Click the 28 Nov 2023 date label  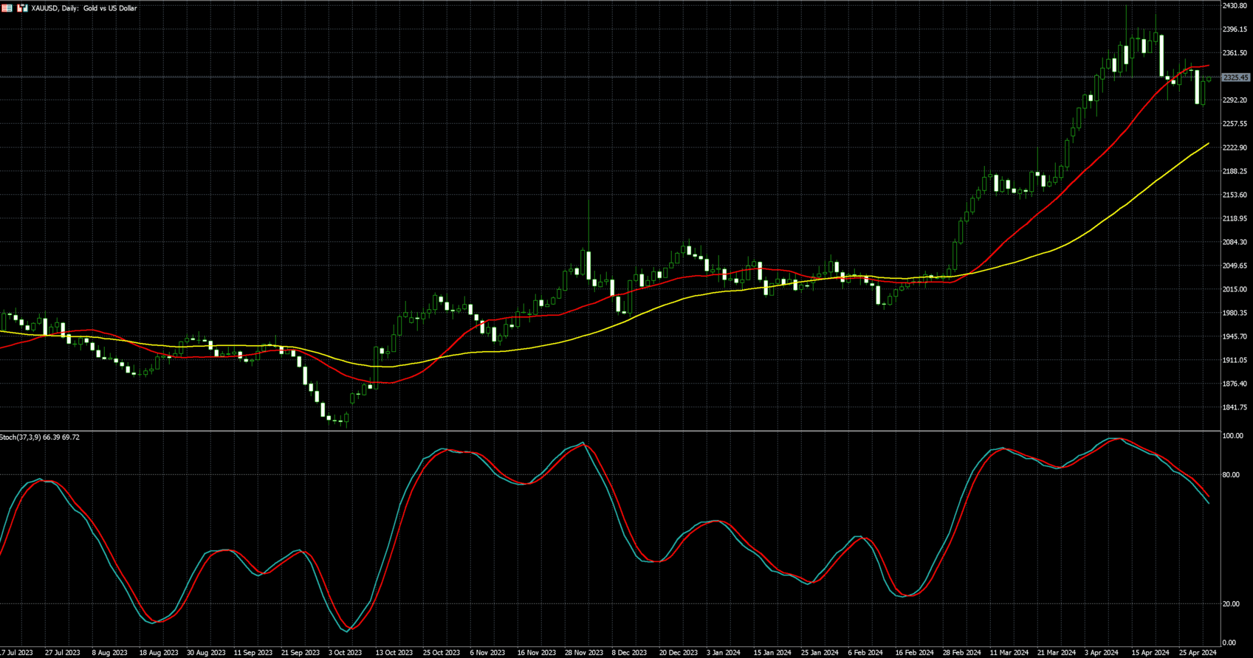(583, 653)
